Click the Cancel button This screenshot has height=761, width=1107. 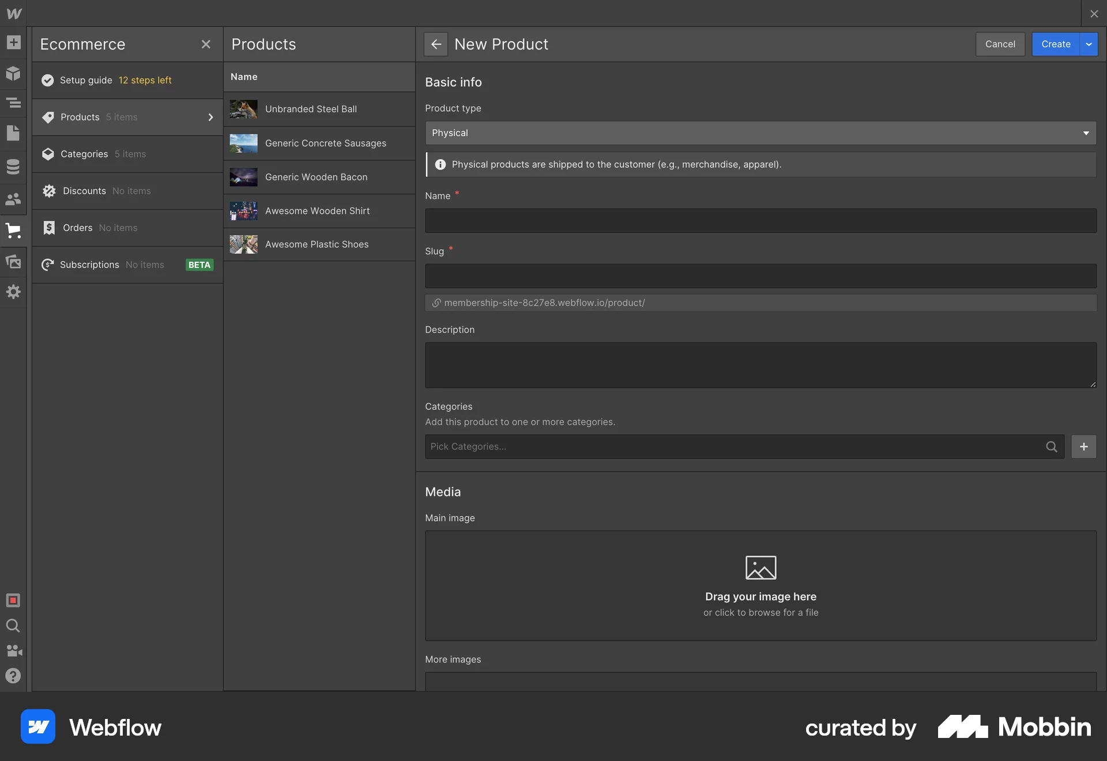tap(1000, 44)
